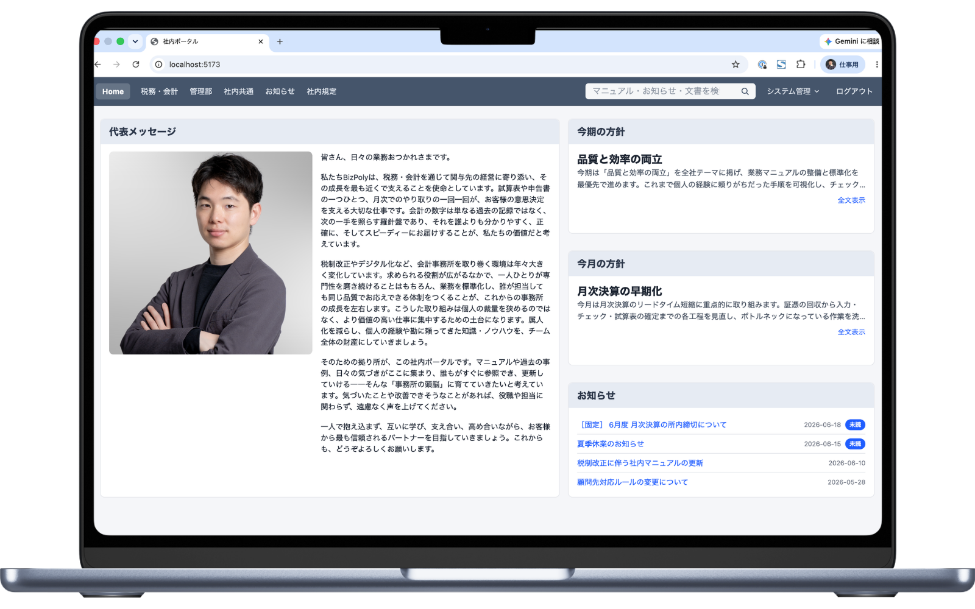Open the 社内共通 nav menu
The image size is (975, 609).
(x=238, y=91)
